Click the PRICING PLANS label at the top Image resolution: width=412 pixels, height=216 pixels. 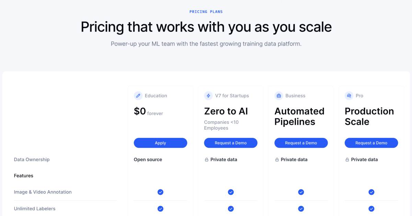pyautogui.click(x=206, y=11)
